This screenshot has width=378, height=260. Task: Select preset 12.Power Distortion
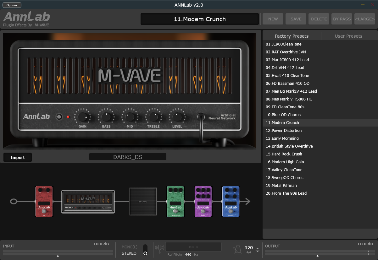[320, 131]
